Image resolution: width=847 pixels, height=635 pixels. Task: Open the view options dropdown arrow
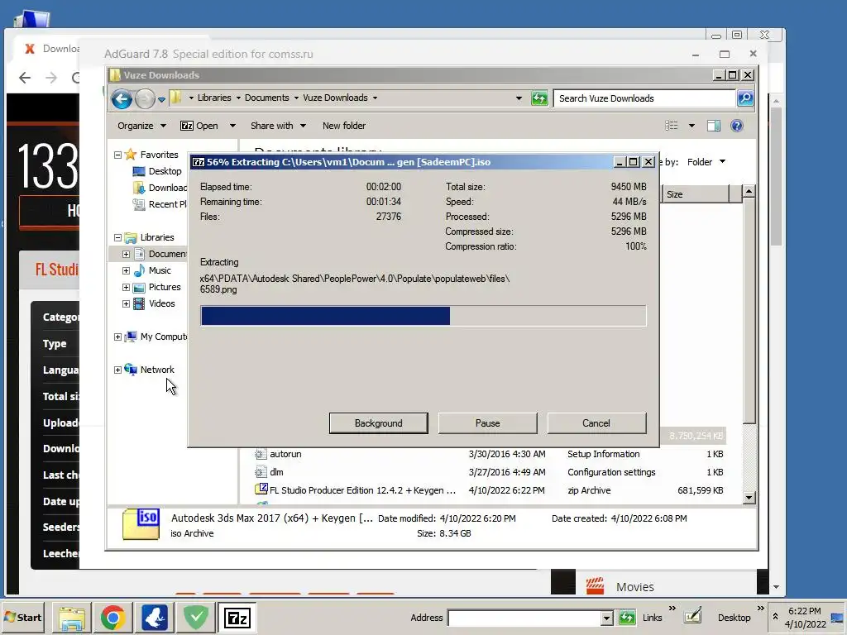tap(691, 126)
